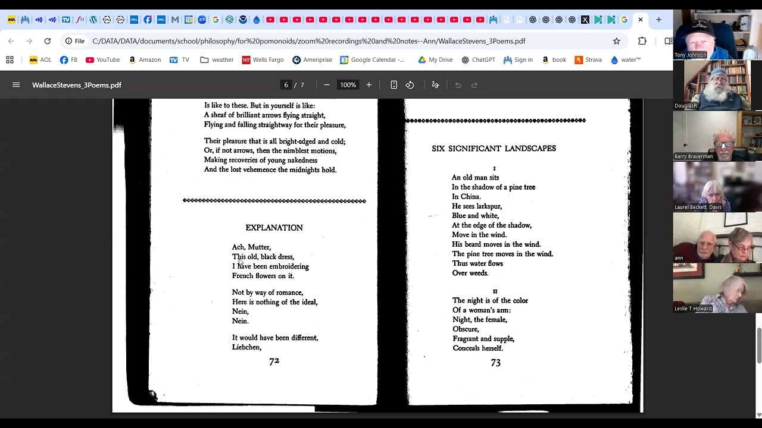The image size is (762, 428).
Task: Open the FB bookmark
Action: pos(69,59)
